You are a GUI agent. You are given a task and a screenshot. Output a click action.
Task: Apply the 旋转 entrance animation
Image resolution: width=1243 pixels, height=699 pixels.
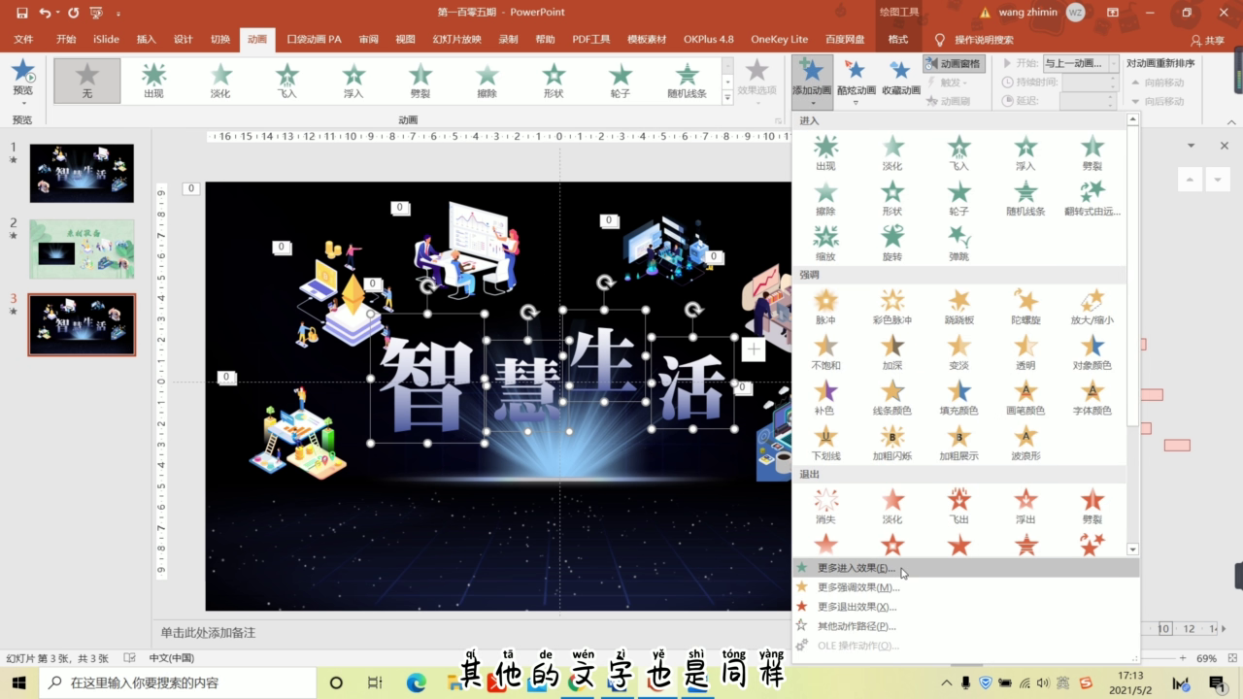click(891, 243)
